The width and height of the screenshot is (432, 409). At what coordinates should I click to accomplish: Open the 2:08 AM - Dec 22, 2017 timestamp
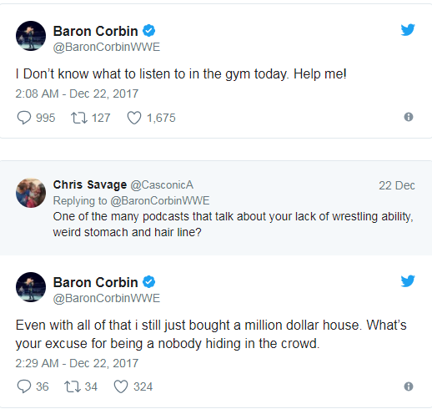[x=77, y=93]
